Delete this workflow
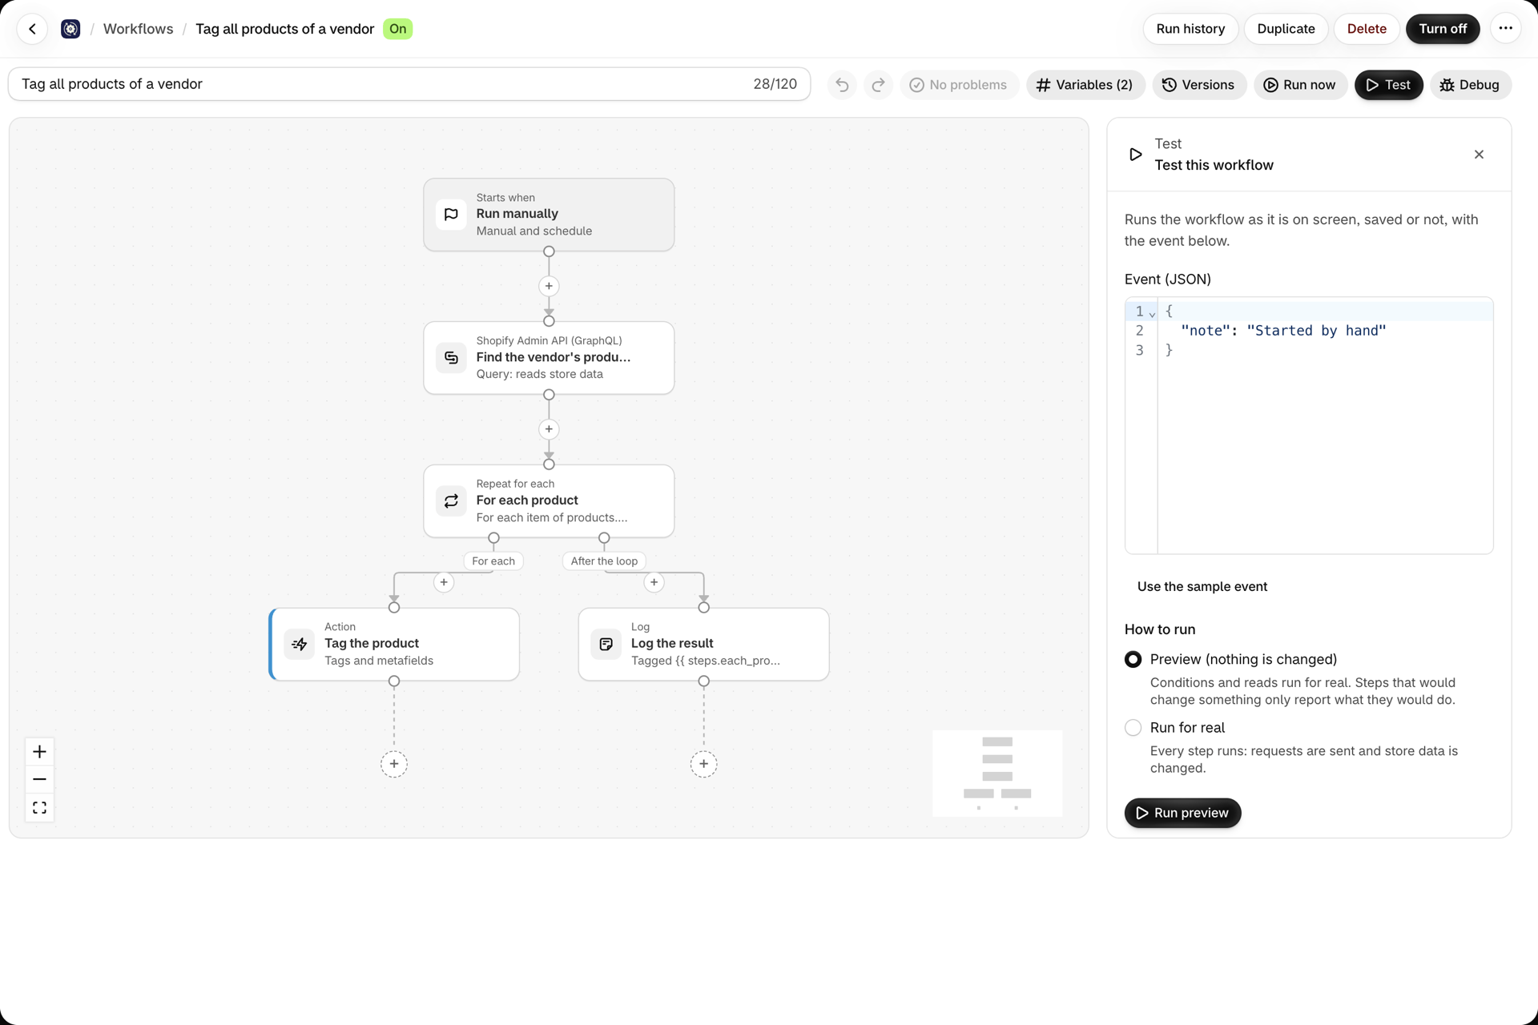The image size is (1538, 1025). pos(1367,29)
